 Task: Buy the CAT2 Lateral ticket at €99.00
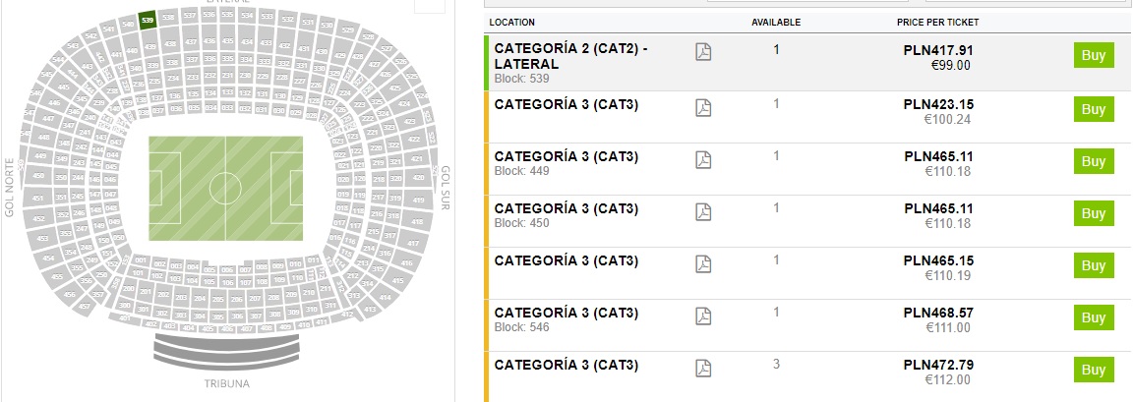[x=1094, y=56]
